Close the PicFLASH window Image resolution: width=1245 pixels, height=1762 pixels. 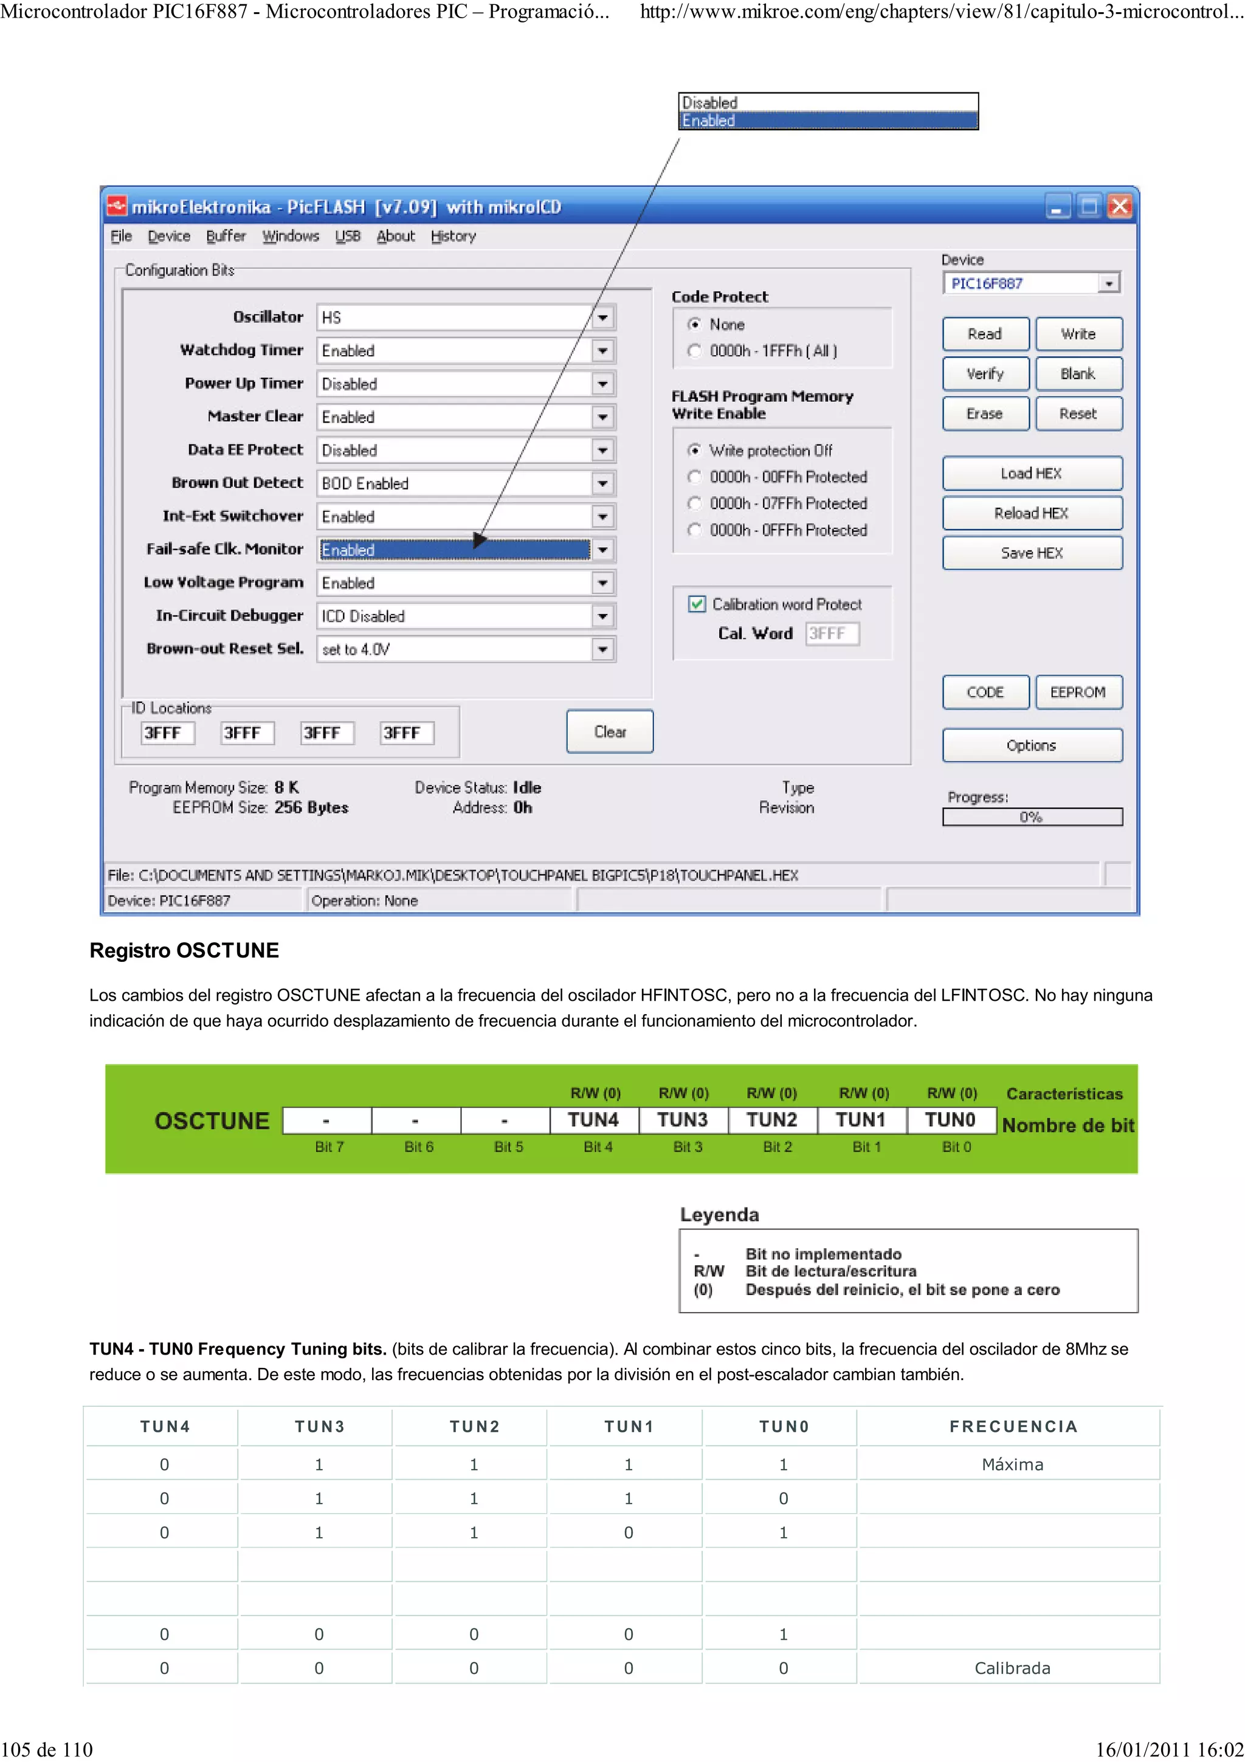(x=1120, y=207)
